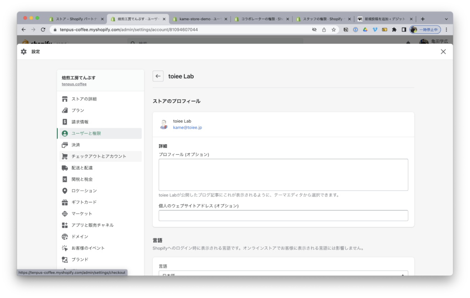Click the apps and sales channels grid icon
470x298 pixels.
(65, 225)
